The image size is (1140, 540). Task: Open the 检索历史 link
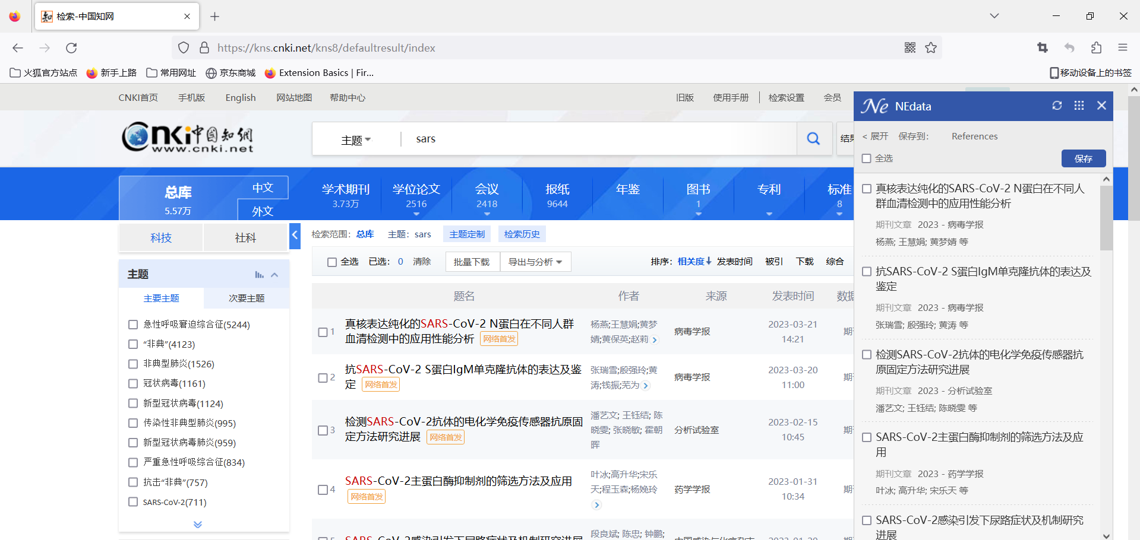coord(522,234)
